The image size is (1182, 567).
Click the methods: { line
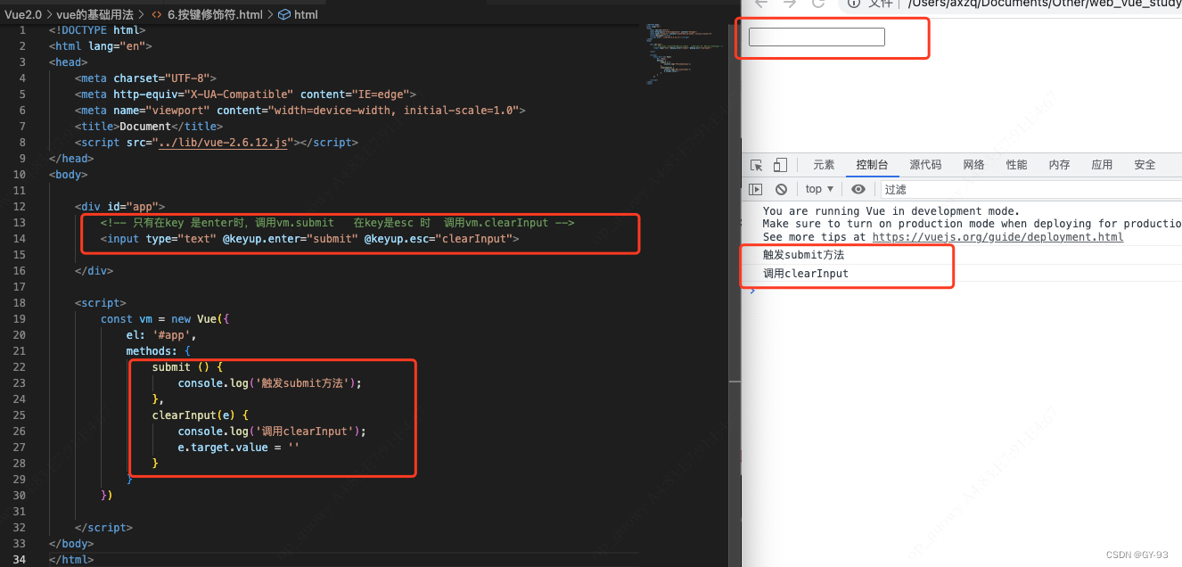[158, 351]
